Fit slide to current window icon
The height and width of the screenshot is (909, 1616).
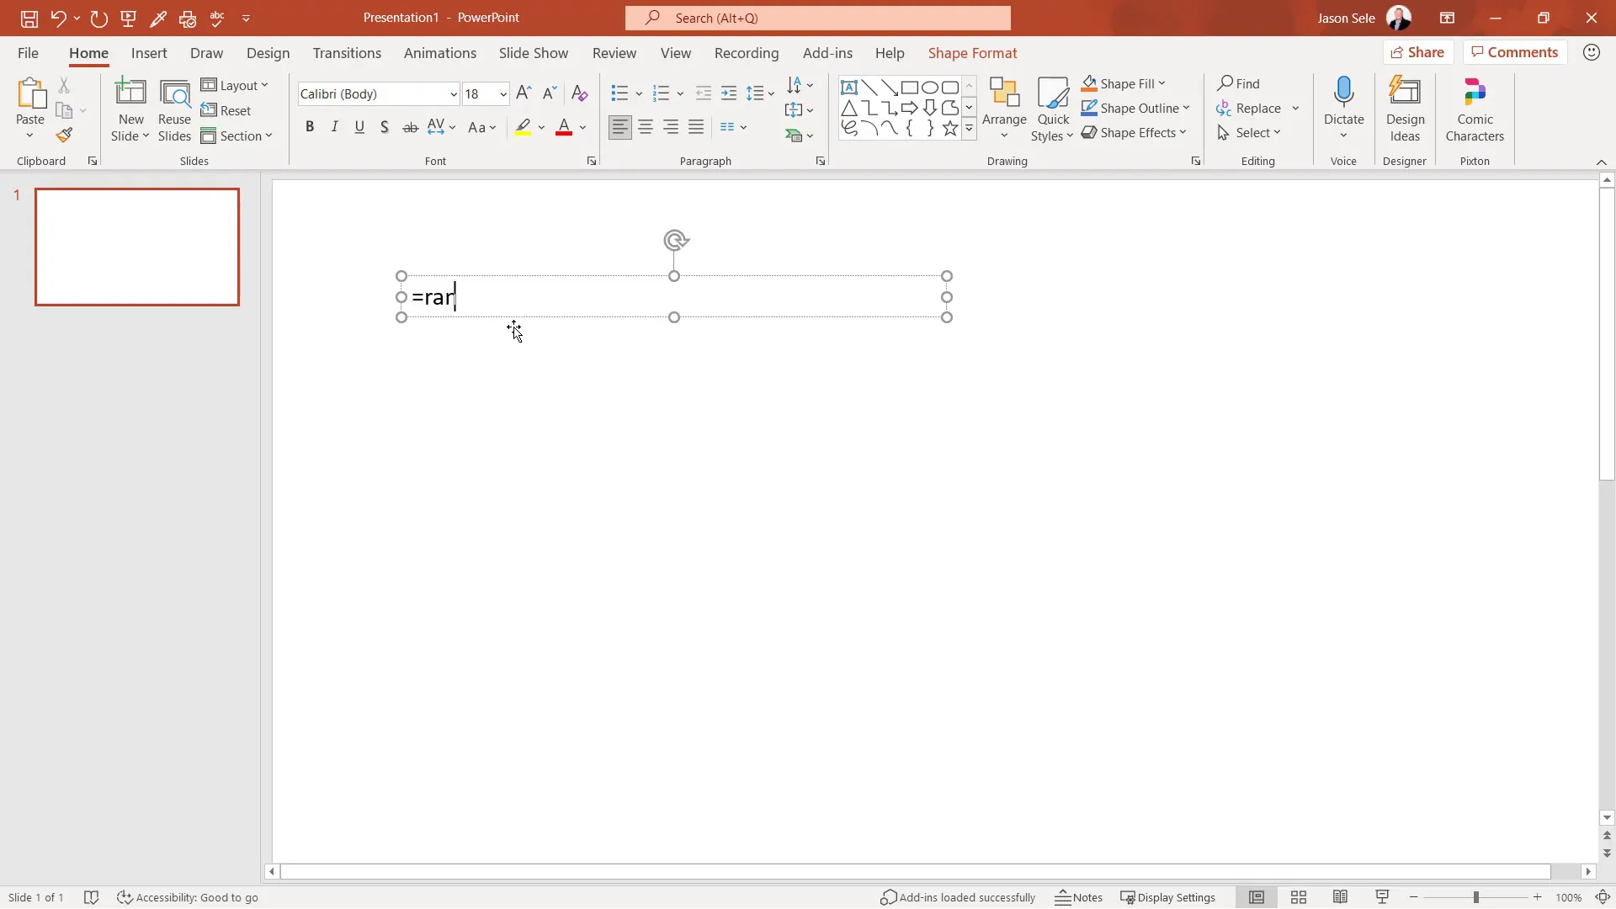1603,897
